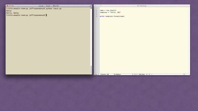Image resolution: width=198 pixels, height=111 pixels.
Task: Click the scroll marker at top of Terminal scrollbar
Action: point(91,8)
